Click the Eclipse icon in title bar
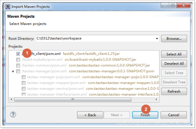Image resolution: width=196 pixels, height=129 pixels. tap(8, 7)
